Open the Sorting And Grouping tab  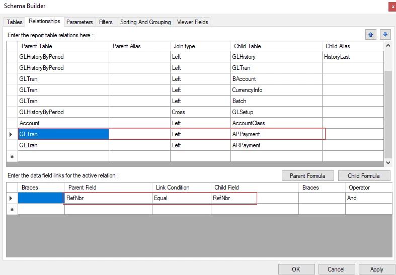[145, 22]
